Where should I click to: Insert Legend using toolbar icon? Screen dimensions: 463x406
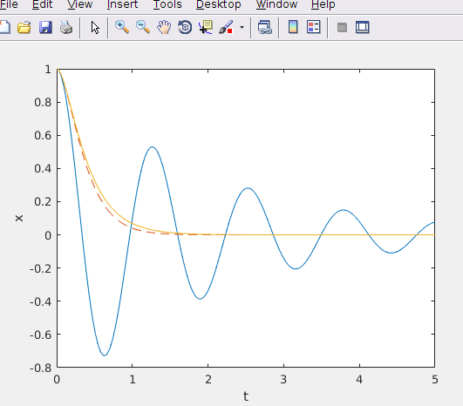[314, 27]
